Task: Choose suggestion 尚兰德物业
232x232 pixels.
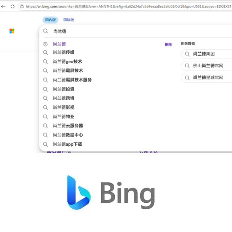Action: pos(64,116)
